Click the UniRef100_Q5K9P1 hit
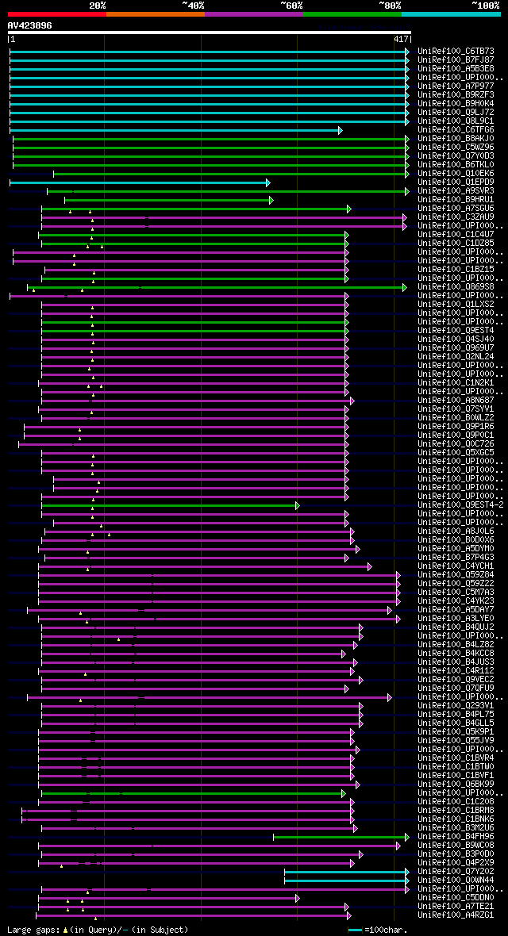The height and width of the screenshot is (936, 508). tap(456, 732)
